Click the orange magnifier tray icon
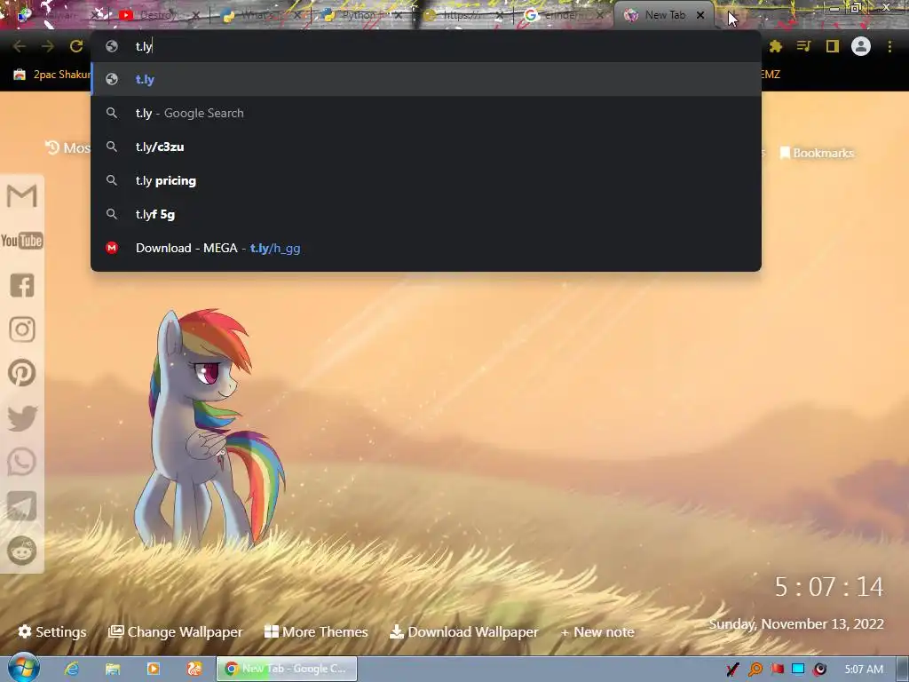The width and height of the screenshot is (909, 682). click(x=755, y=670)
